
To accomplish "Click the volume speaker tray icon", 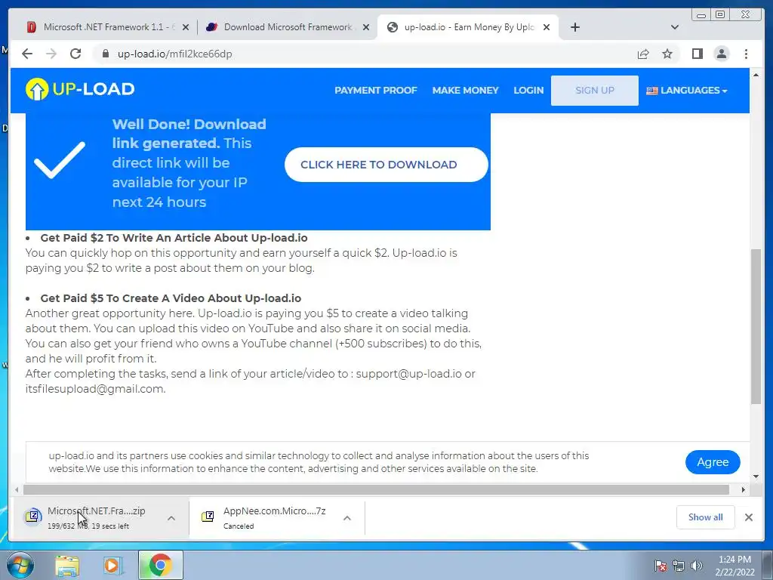I will pos(697,566).
